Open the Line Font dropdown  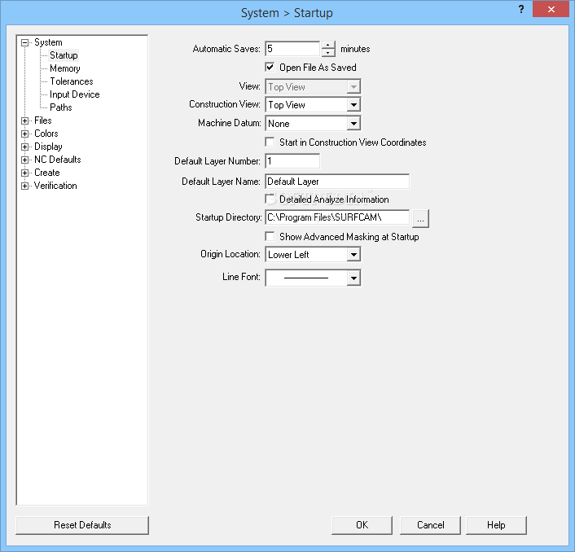click(x=353, y=278)
